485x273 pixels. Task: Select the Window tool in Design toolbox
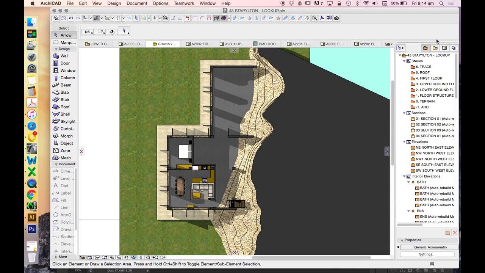(x=64, y=70)
